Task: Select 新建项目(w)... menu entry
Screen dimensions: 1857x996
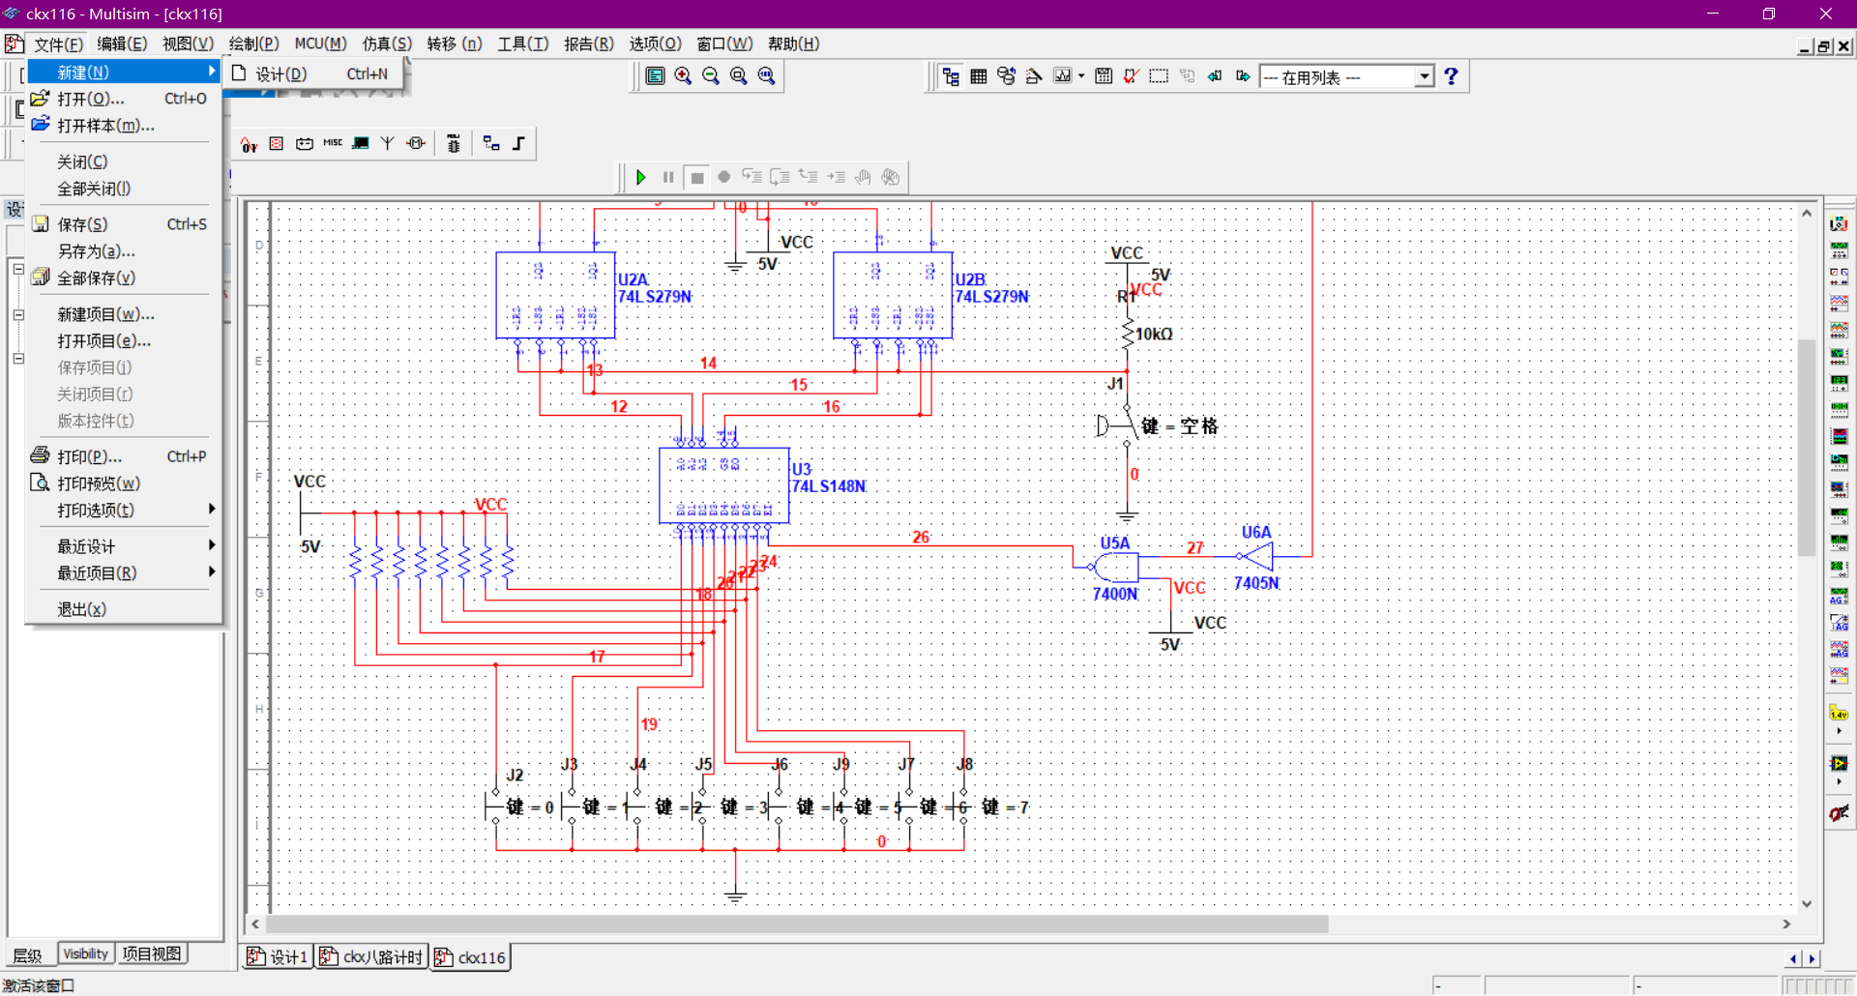Action: click(x=124, y=314)
